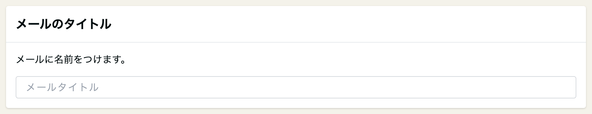Click the beige page background outside the card
The image size is (592, 114).
(296, 3)
